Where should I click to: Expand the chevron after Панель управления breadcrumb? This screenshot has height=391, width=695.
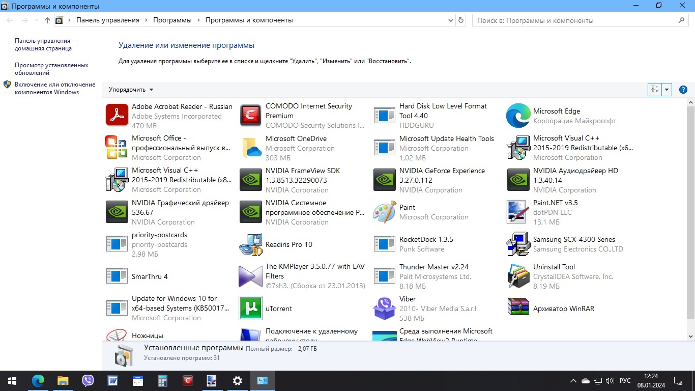[x=146, y=20]
